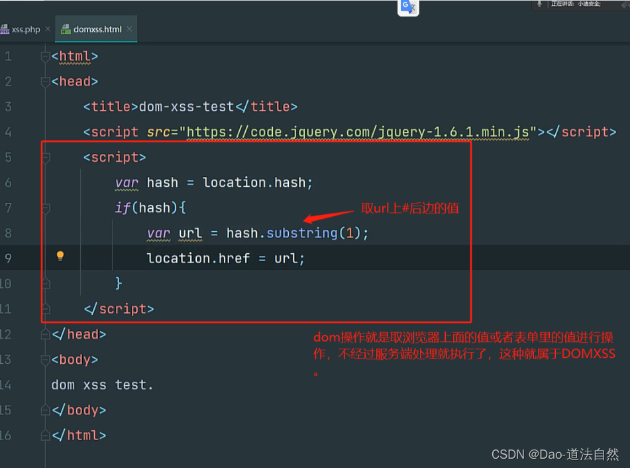
Task: Click line number 8 in the gutter
Action: [9, 233]
